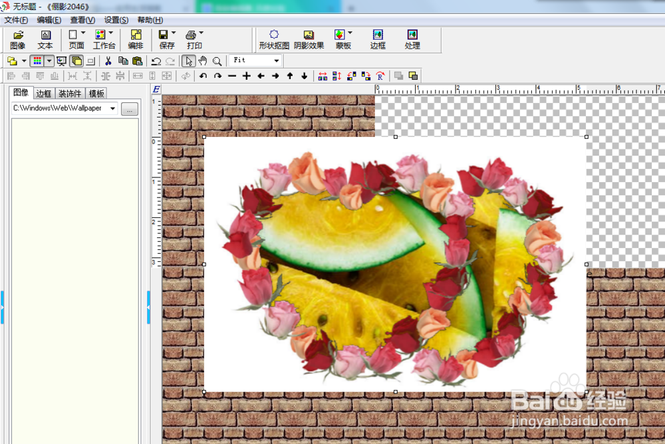Copy the selected object
Screen dimensions: 665x444
123,61
